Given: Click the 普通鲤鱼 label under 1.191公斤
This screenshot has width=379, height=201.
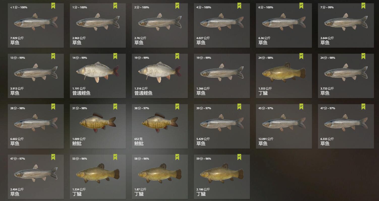Looking at the screenshot, I should pyautogui.click(x=81, y=93).
